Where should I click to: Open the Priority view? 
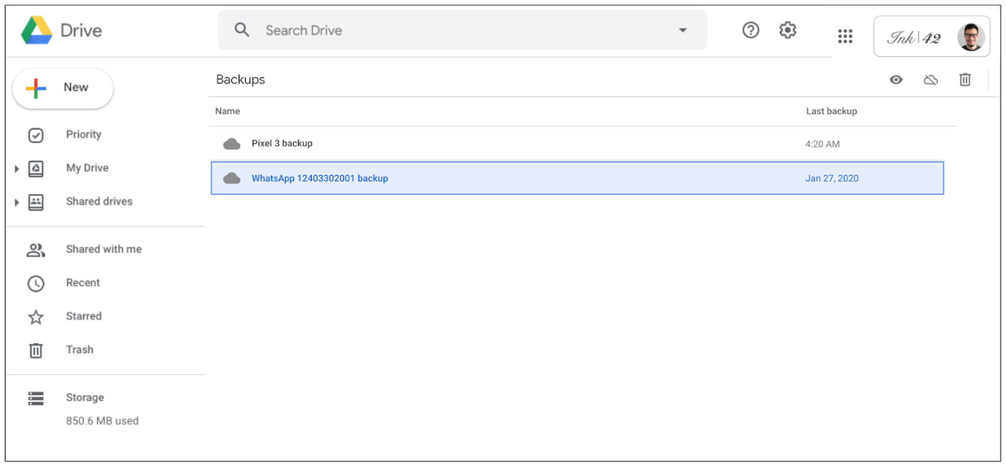pos(83,134)
